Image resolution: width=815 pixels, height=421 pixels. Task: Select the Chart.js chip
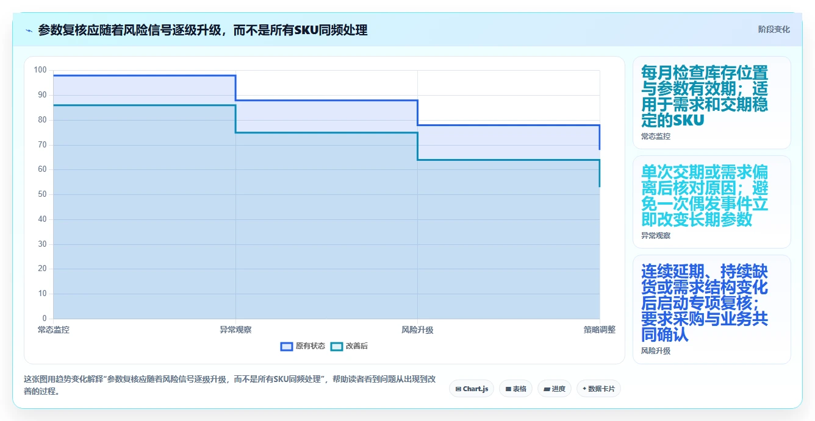point(472,389)
